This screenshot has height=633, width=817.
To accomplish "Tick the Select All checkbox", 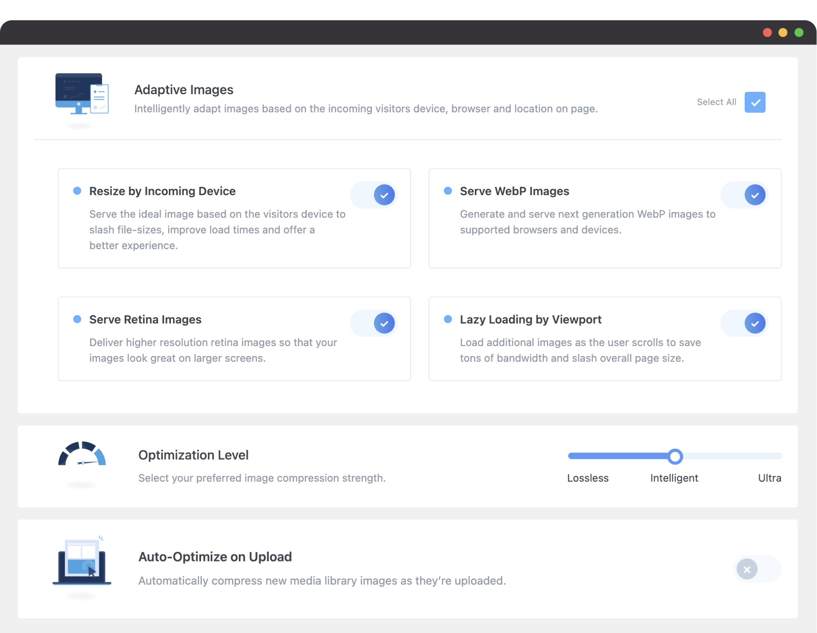I will click(x=755, y=102).
